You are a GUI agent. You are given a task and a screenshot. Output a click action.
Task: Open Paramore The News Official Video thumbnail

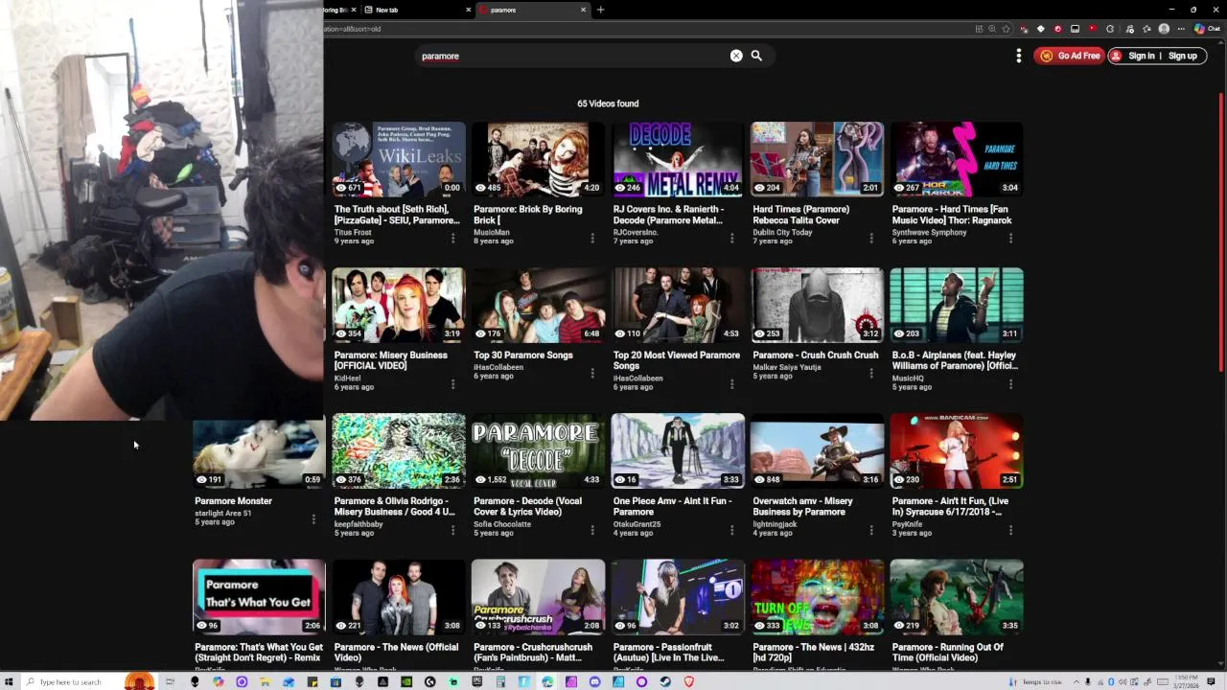[399, 597]
